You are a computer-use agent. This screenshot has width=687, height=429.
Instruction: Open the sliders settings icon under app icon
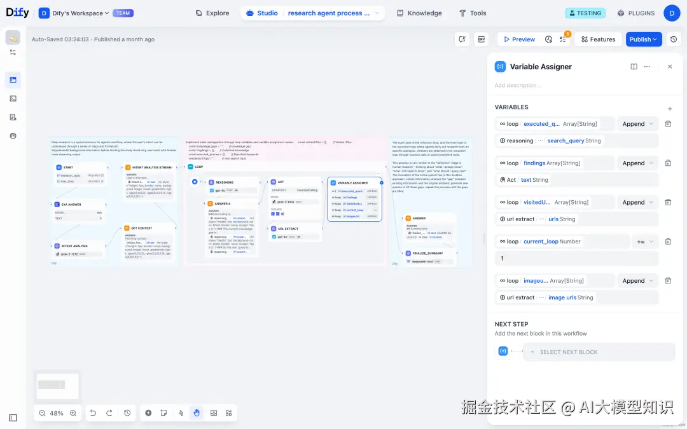(x=13, y=52)
